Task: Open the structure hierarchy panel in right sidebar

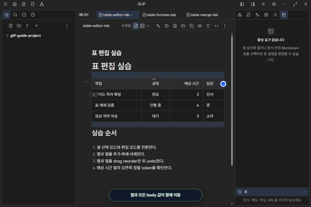Action: point(240,15)
